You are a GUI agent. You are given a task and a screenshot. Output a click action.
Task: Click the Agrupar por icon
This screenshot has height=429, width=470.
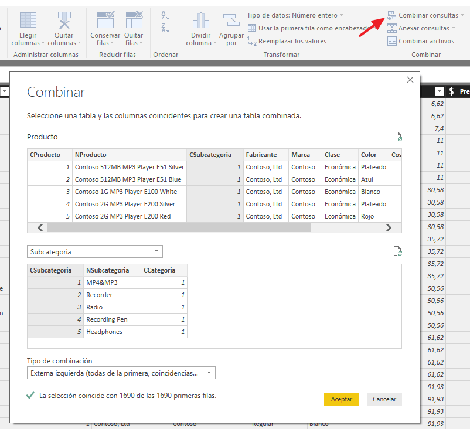coord(231,21)
